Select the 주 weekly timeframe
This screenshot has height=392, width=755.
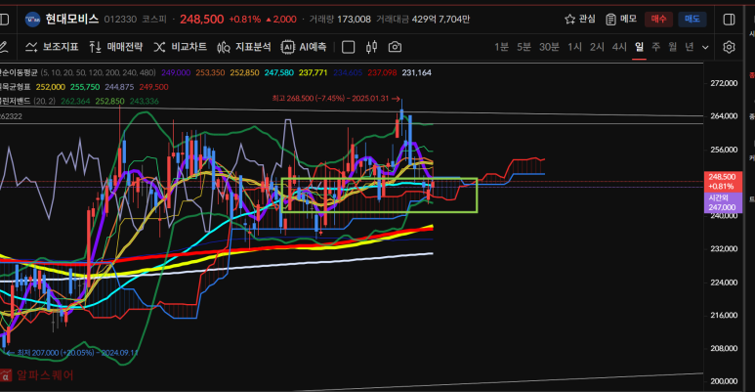pos(655,47)
